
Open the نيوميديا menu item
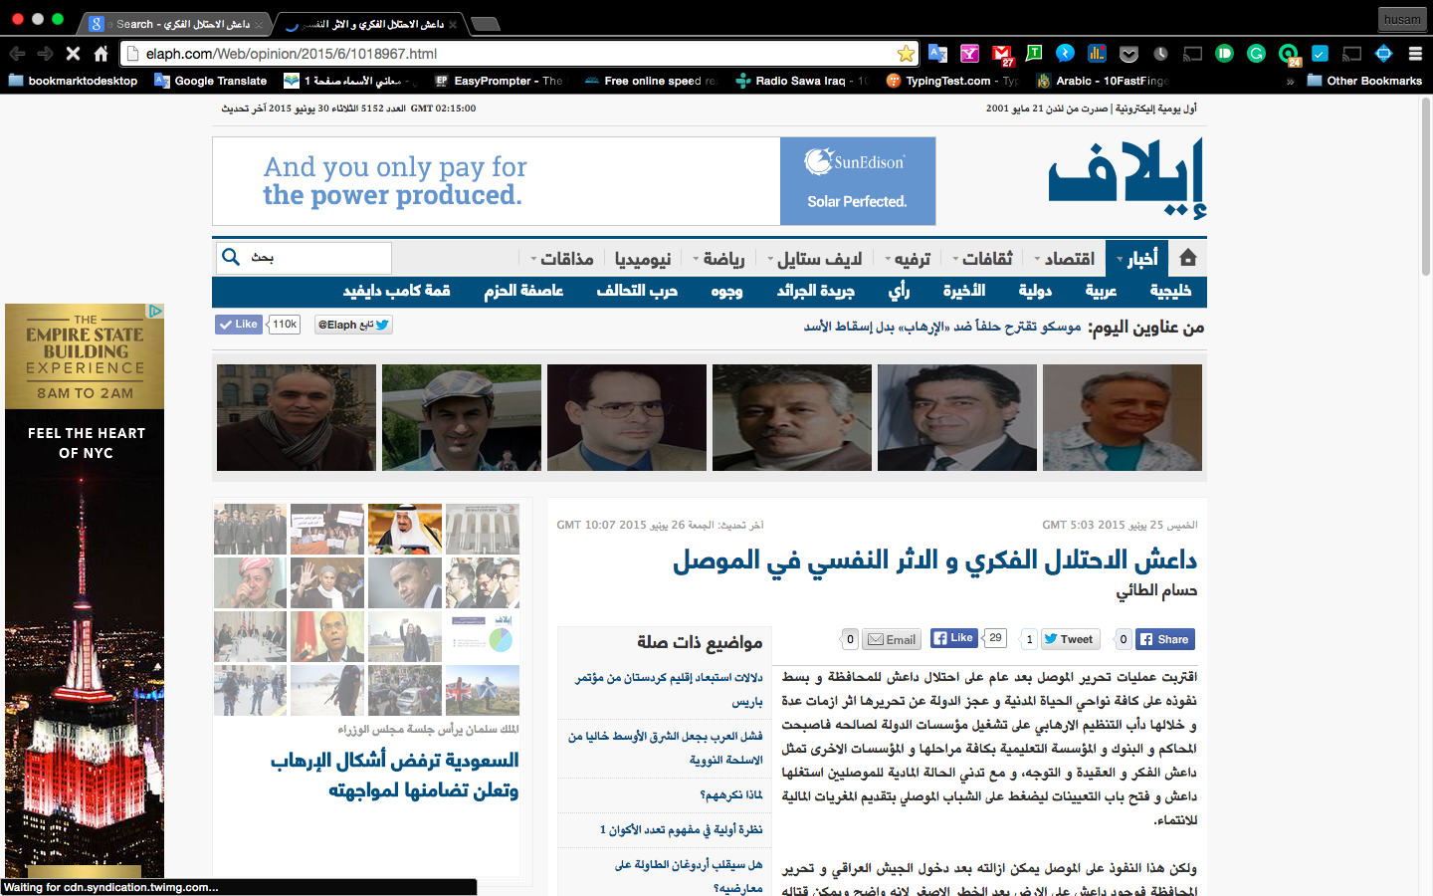tap(643, 259)
